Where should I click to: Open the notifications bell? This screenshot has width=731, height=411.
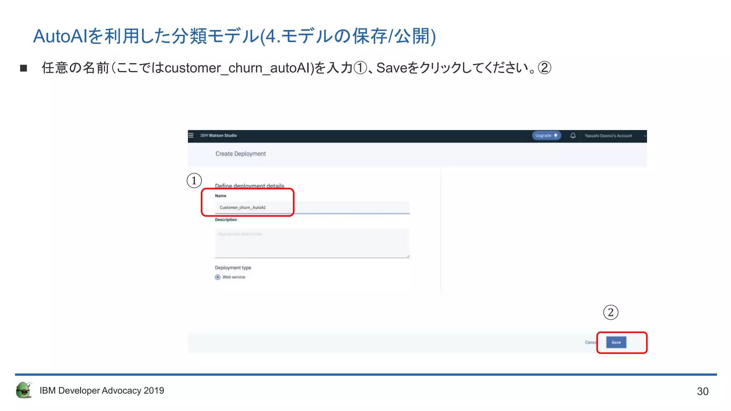point(573,136)
